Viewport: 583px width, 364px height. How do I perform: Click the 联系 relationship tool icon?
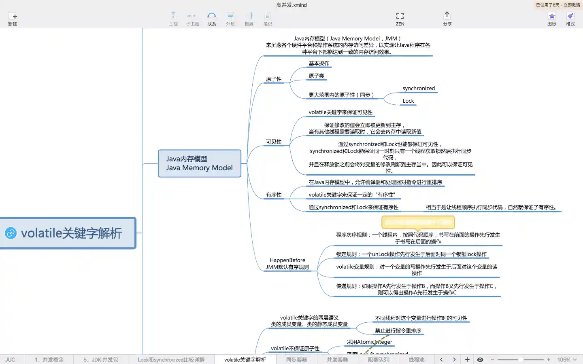coord(211,16)
